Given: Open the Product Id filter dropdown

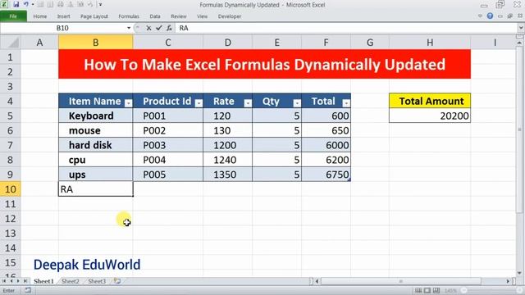Looking at the screenshot, I should (199, 103).
